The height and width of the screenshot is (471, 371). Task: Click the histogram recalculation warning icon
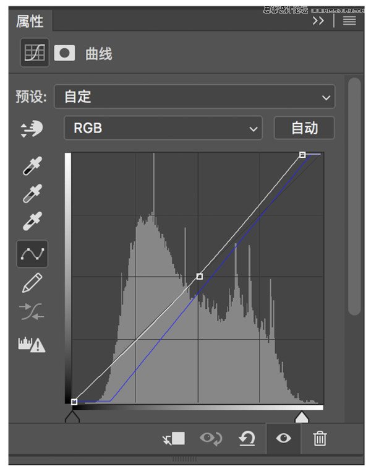(x=32, y=344)
